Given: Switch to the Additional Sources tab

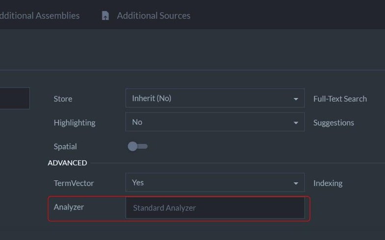Looking at the screenshot, I should pyautogui.click(x=153, y=16).
